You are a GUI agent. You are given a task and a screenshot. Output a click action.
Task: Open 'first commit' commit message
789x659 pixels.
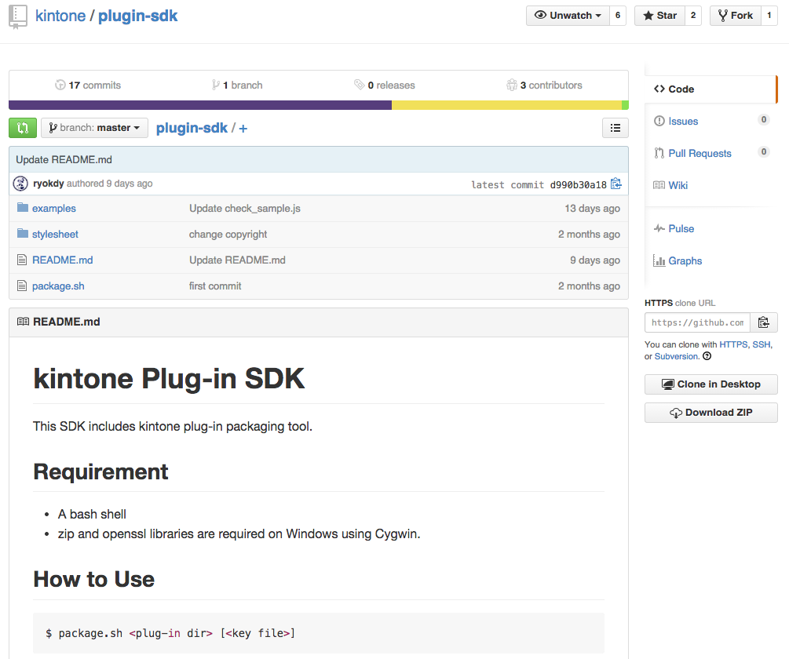215,286
